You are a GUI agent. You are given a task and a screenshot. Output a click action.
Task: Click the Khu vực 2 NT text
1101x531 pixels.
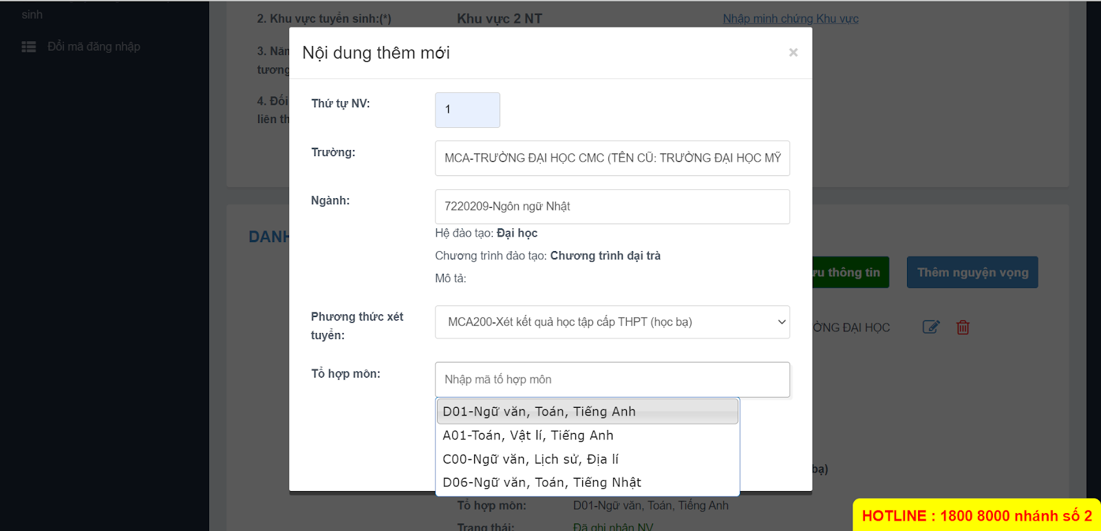point(500,19)
